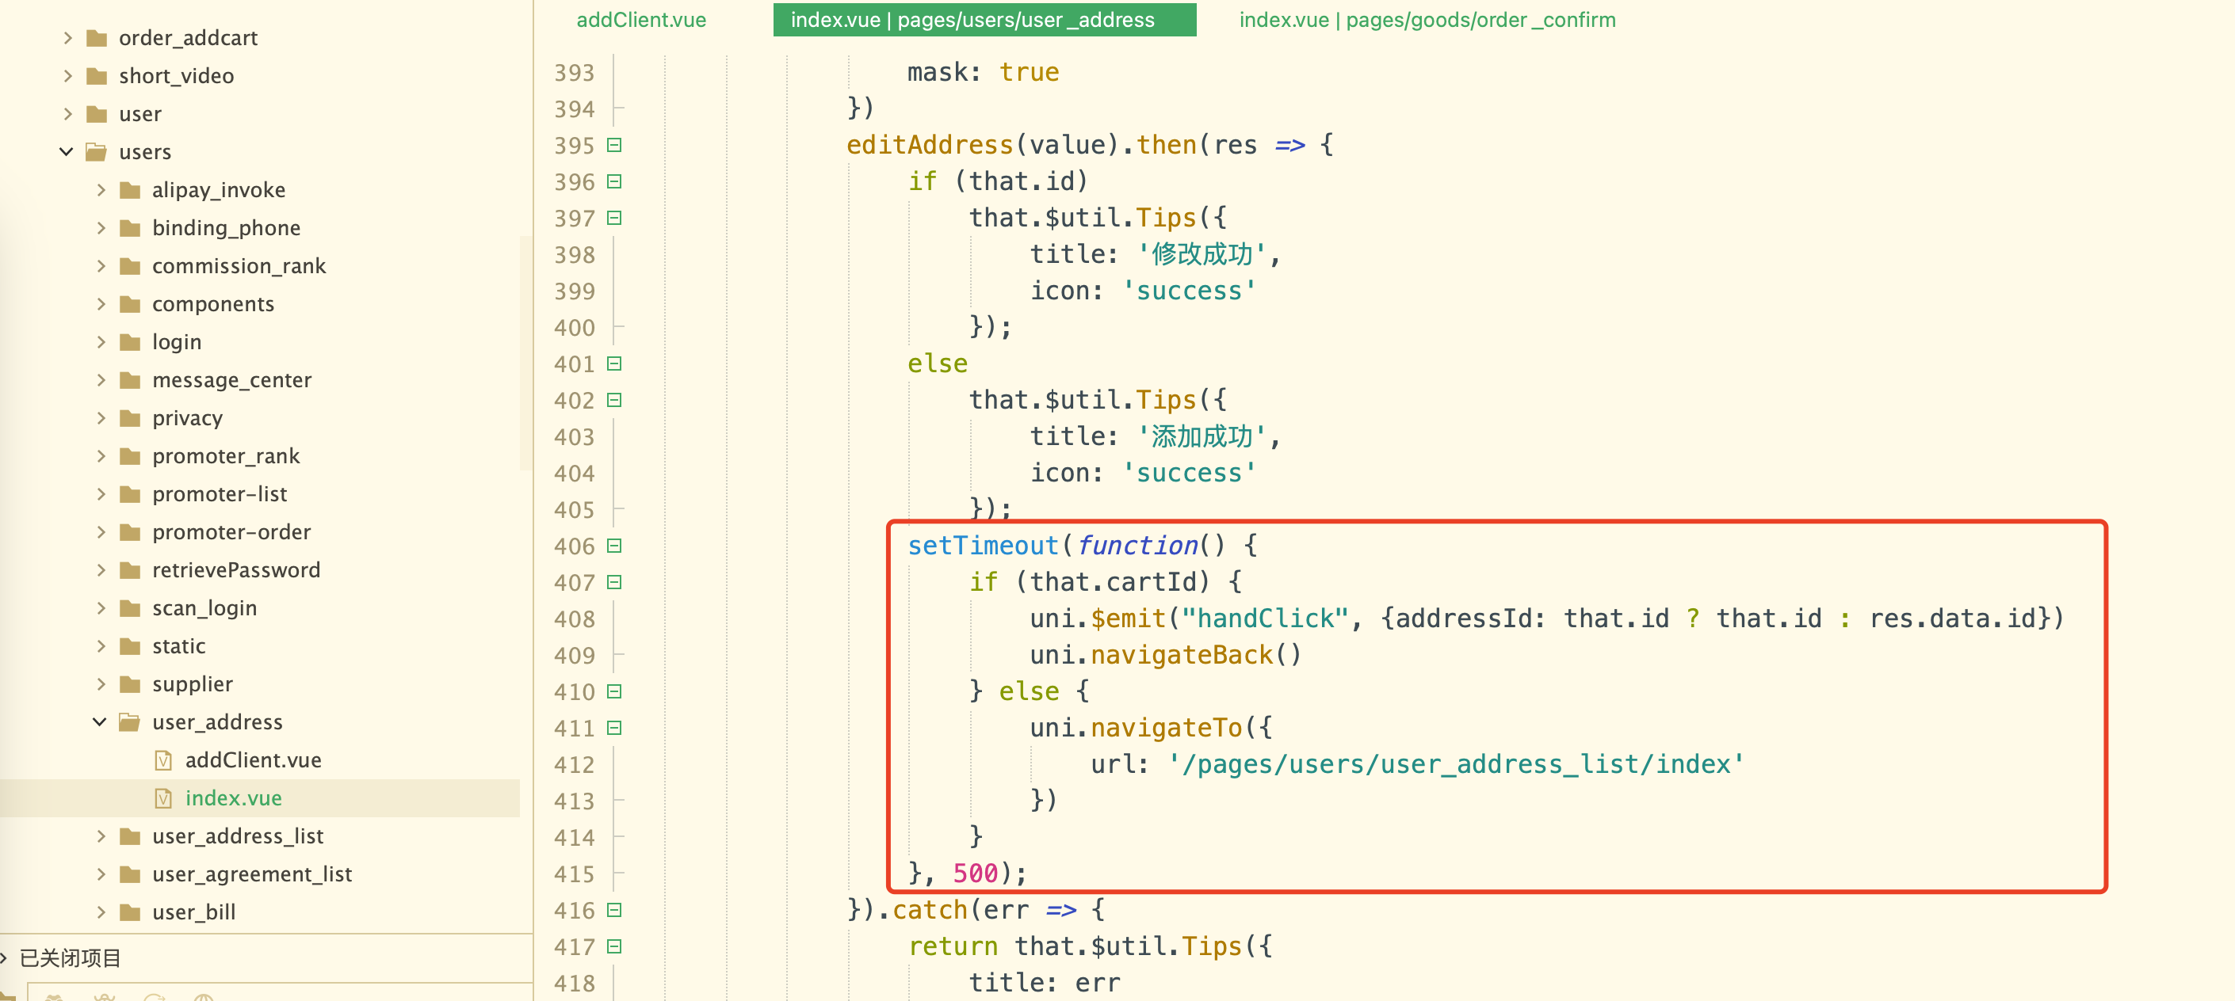The width and height of the screenshot is (2235, 1001).
Task: Fold else block at line 410
Action: point(614,691)
